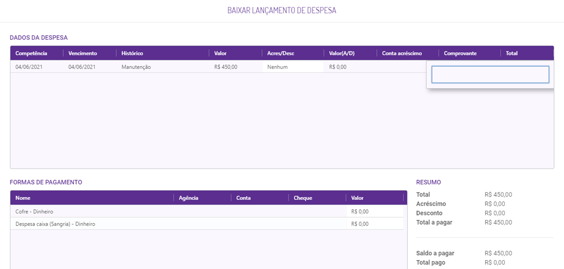The height and width of the screenshot is (269, 564).
Task: Click the Vencimento column header
Action: point(83,53)
